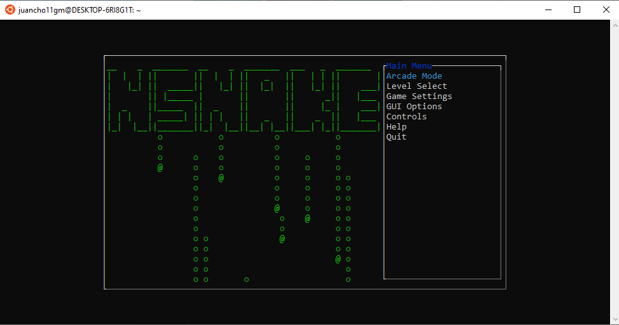
Task: Click the scrollbar up arrow
Action: tap(615, 25)
